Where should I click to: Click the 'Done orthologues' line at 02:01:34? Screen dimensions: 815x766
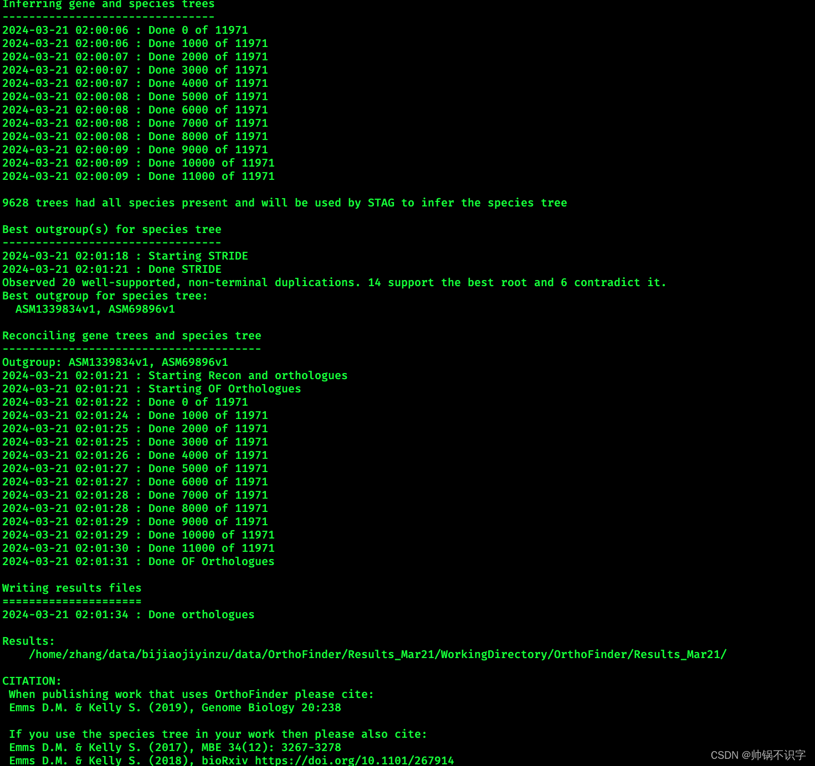(x=129, y=615)
